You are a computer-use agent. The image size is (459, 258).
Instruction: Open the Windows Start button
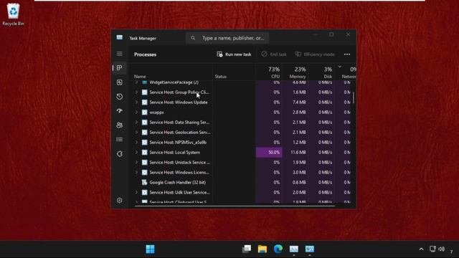click(x=150, y=249)
